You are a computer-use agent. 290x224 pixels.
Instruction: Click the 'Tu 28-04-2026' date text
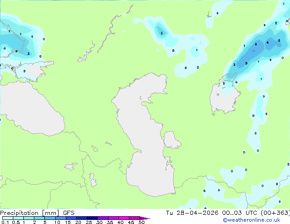pyautogui.click(x=192, y=213)
